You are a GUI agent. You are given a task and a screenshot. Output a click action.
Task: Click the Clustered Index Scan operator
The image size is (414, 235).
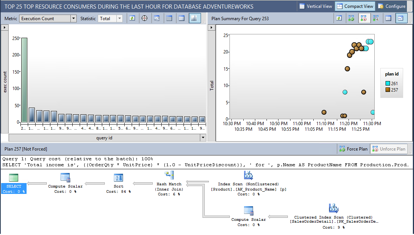coord(334,217)
